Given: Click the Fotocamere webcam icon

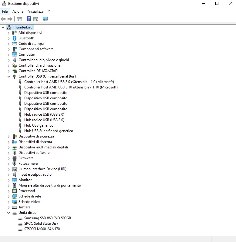Looking at the screenshot, I should point(15,164).
